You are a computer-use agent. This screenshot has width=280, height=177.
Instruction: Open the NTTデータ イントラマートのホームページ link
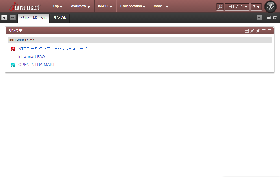click(x=53, y=48)
